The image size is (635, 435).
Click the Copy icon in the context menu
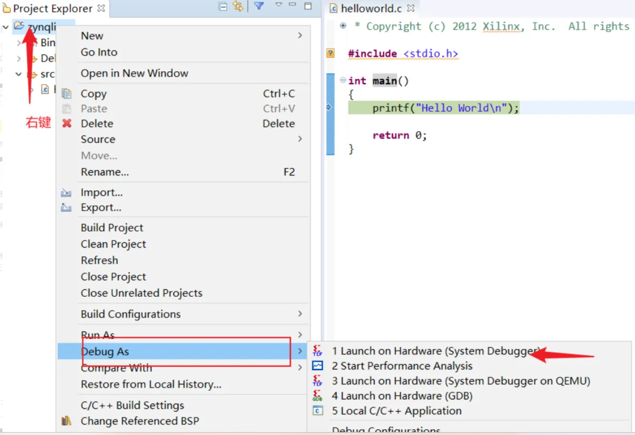66,94
